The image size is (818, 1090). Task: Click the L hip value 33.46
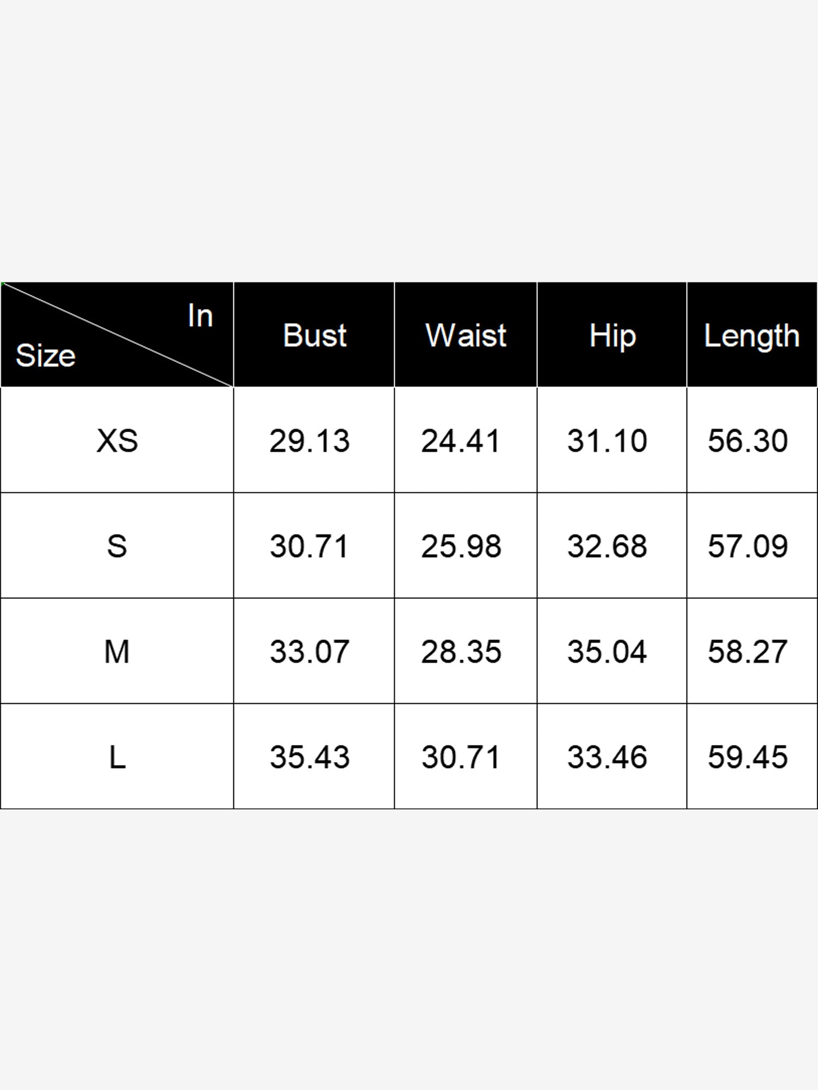pyautogui.click(x=607, y=757)
